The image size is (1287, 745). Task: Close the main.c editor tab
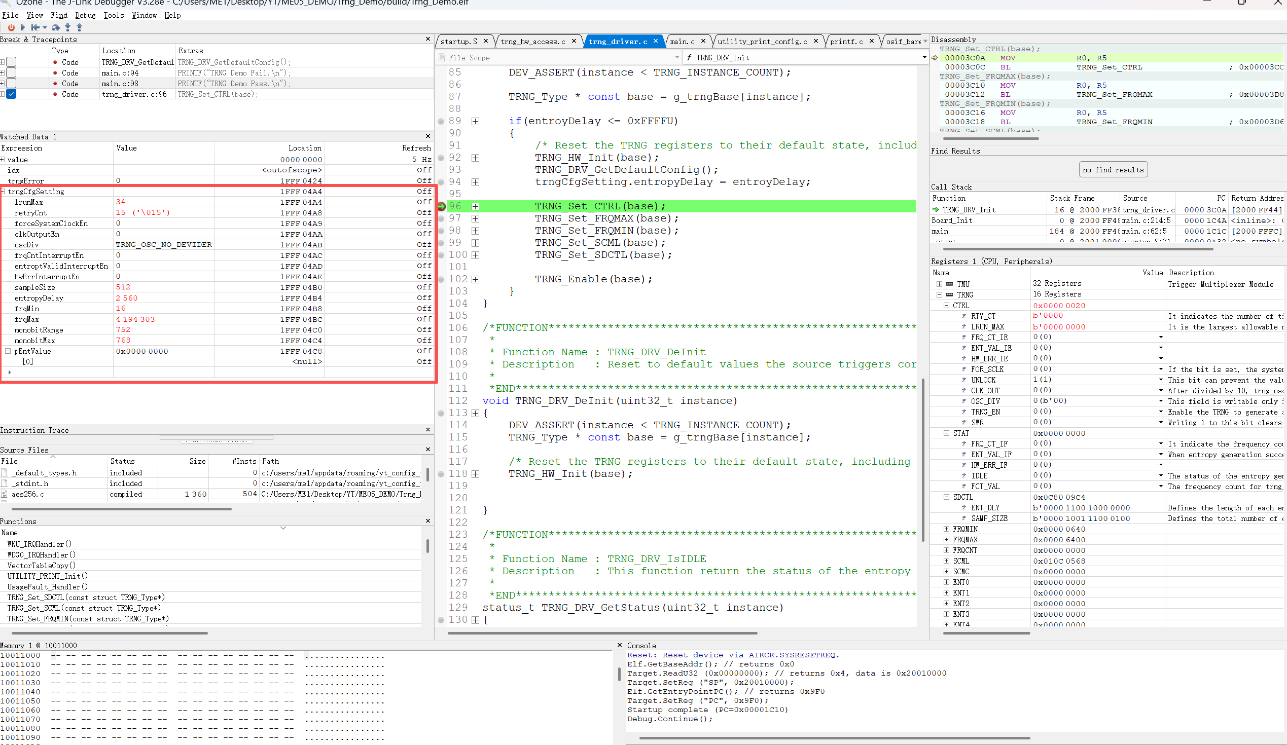coord(703,41)
